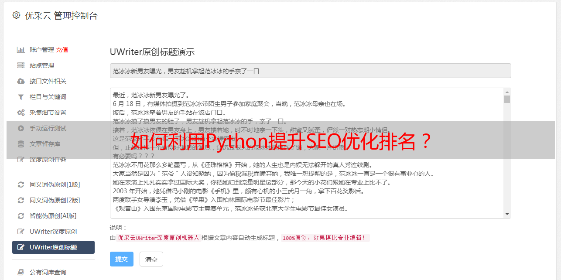The width and height of the screenshot is (561, 280).
Task: Click the generated title field
Action: pyautogui.click(x=310, y=71)
